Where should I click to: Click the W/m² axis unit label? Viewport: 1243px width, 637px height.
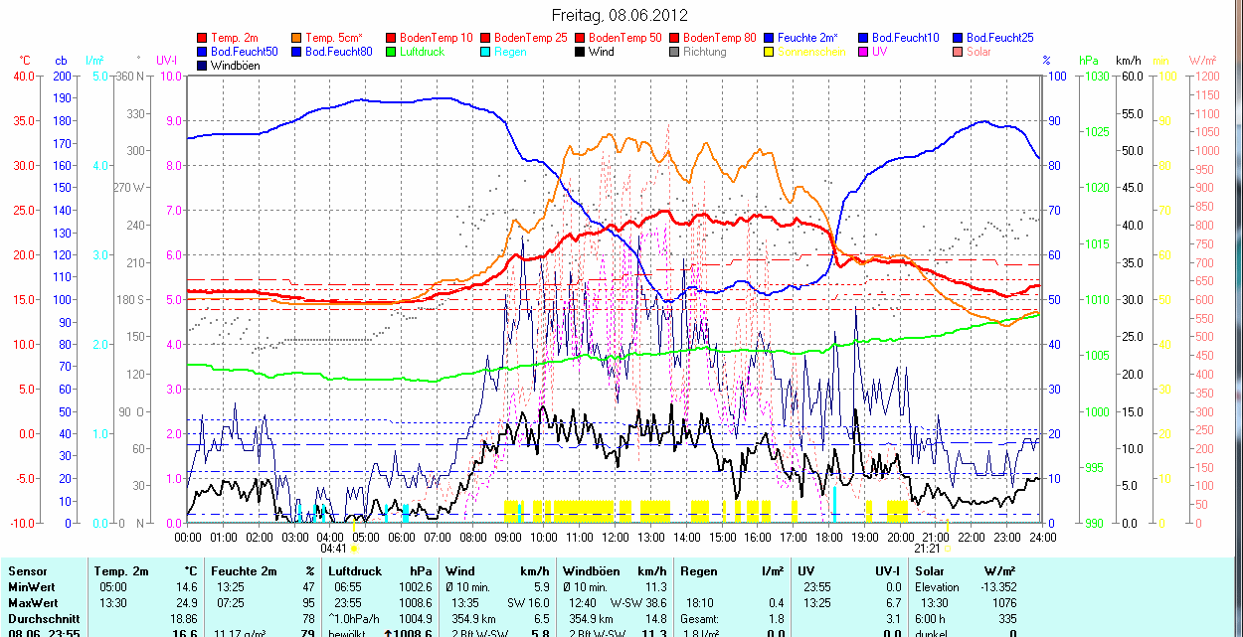click(x=1203, y=62)
